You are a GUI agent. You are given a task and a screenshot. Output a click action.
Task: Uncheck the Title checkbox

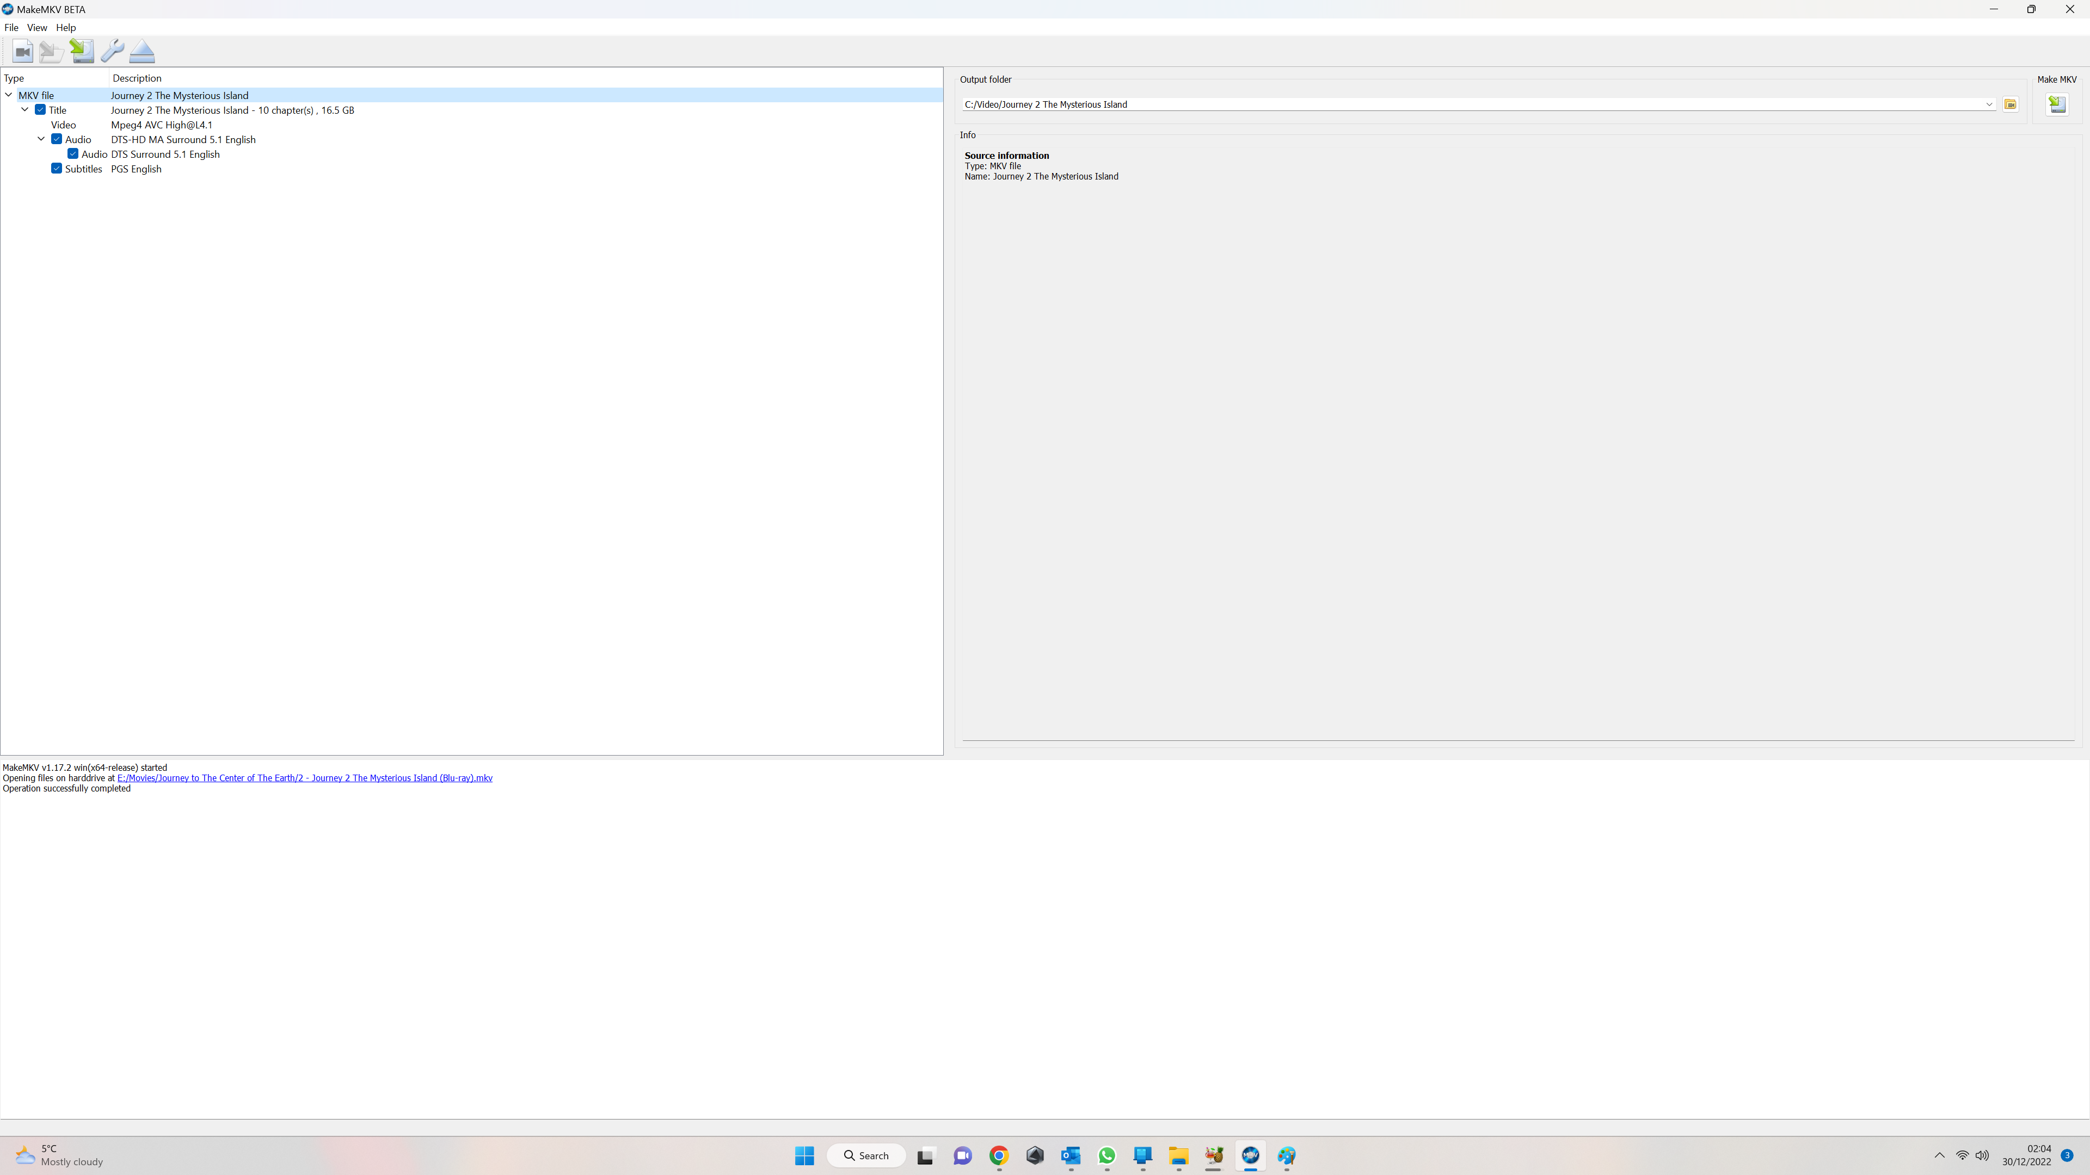coord(41,110)
